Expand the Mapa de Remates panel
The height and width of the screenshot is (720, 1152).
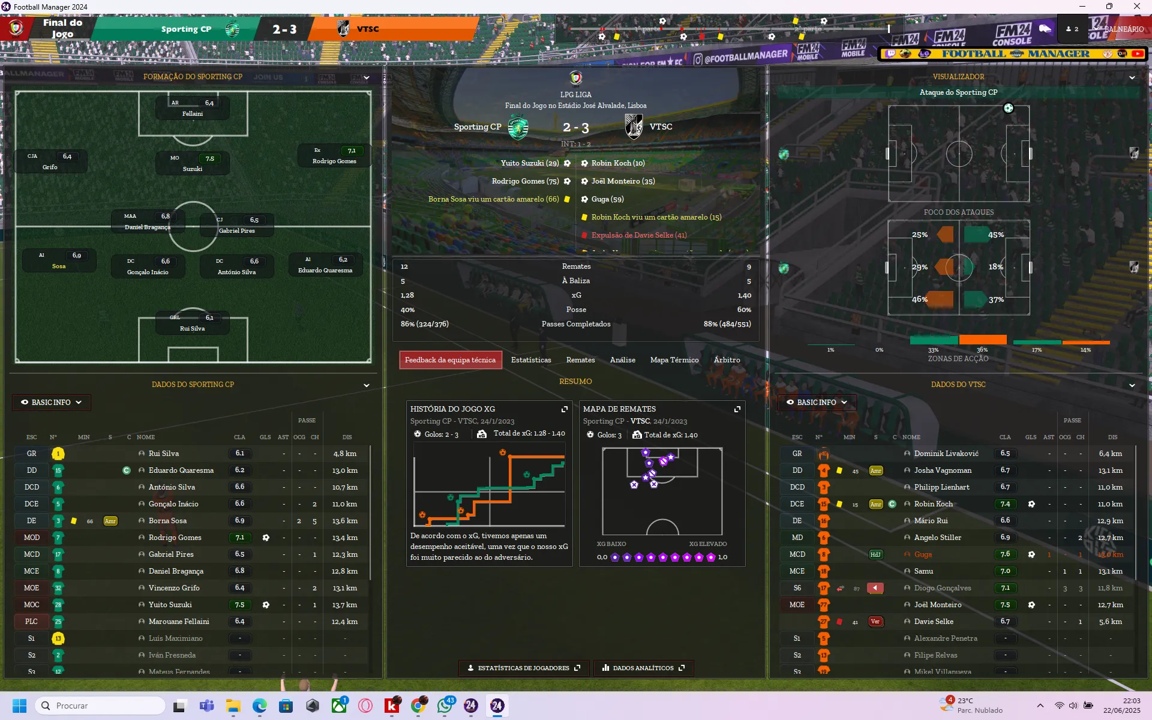point(737,409)
